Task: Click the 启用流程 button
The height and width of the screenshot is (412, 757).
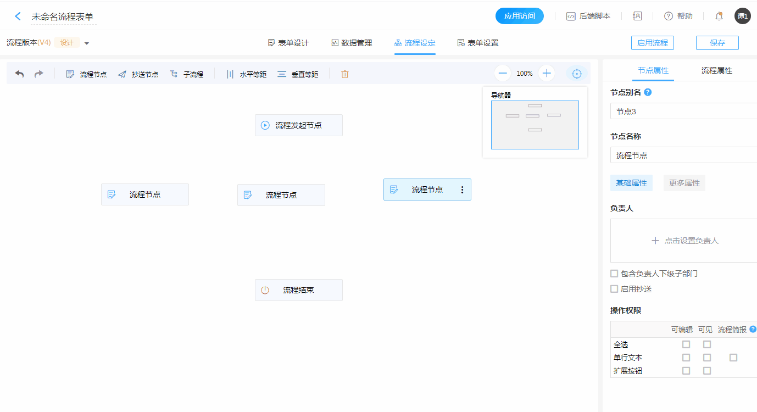Action: pos(652,43)
